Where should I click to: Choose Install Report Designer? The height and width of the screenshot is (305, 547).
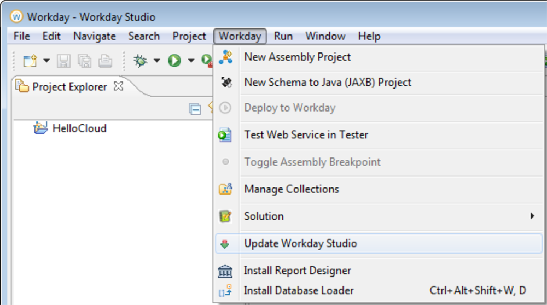[379, 271]
